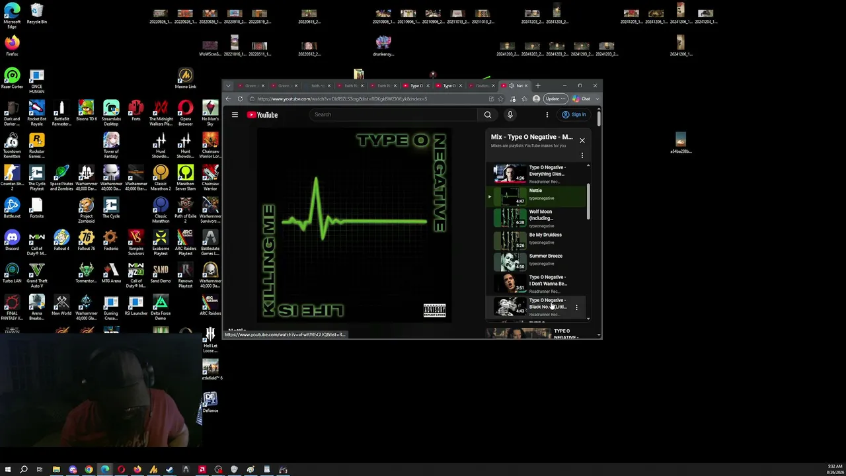This screenshot has width=846, height=476.
Task: Switch to the first "Type O" tab
Action: coord(416,86)
